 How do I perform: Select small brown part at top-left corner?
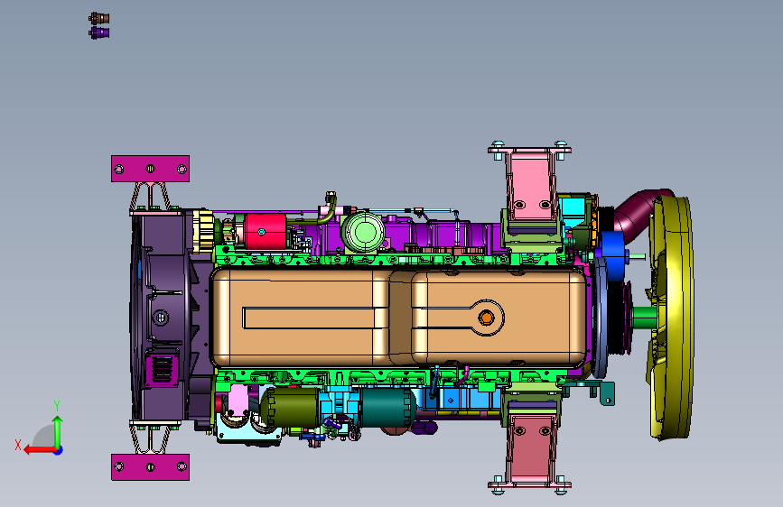click(98, 18)
